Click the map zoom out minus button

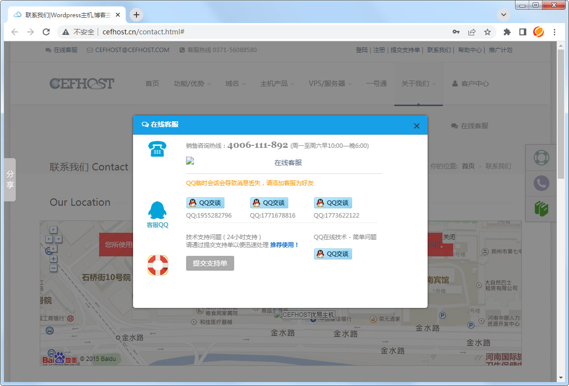pyautogui.click(x=54, y=268)
